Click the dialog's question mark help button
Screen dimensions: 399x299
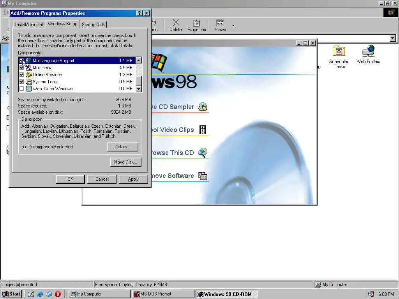click(139, 13)
